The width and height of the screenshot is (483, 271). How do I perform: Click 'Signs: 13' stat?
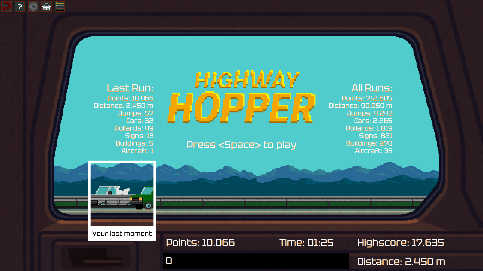pyautogui.click(x=139, y=136)
